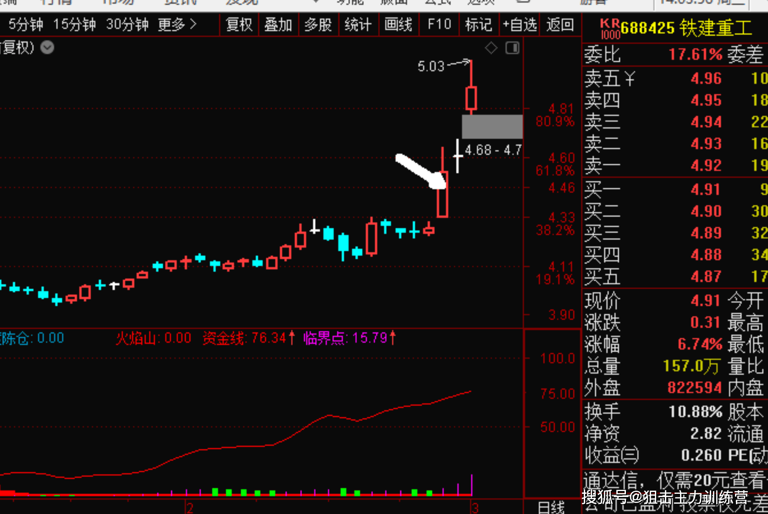Click the 委比 value 17.61%
Viewport: 768px width, 514px height.
696,55
